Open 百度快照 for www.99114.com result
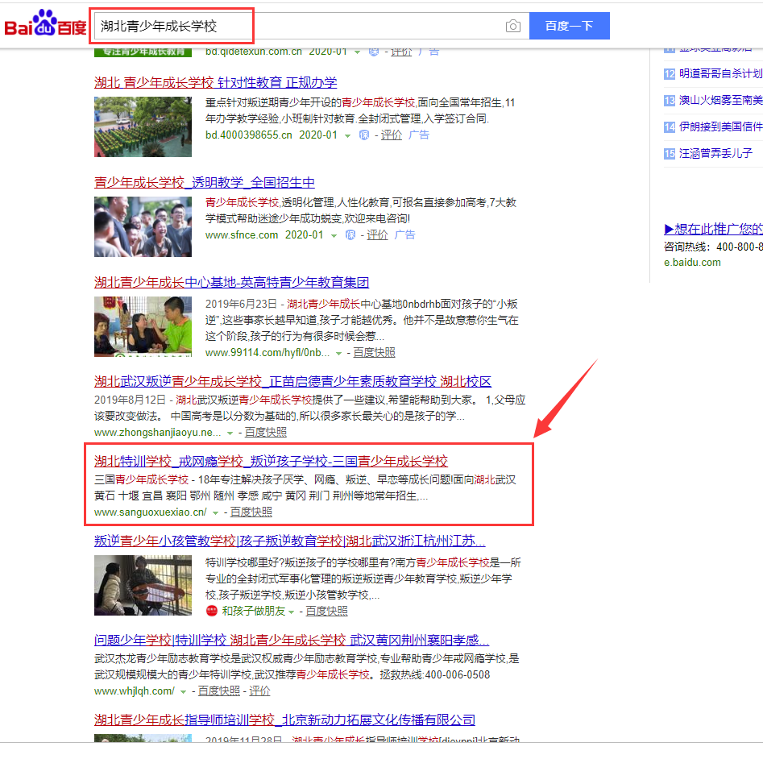This screenshot has width=763, height=759. 374,352
